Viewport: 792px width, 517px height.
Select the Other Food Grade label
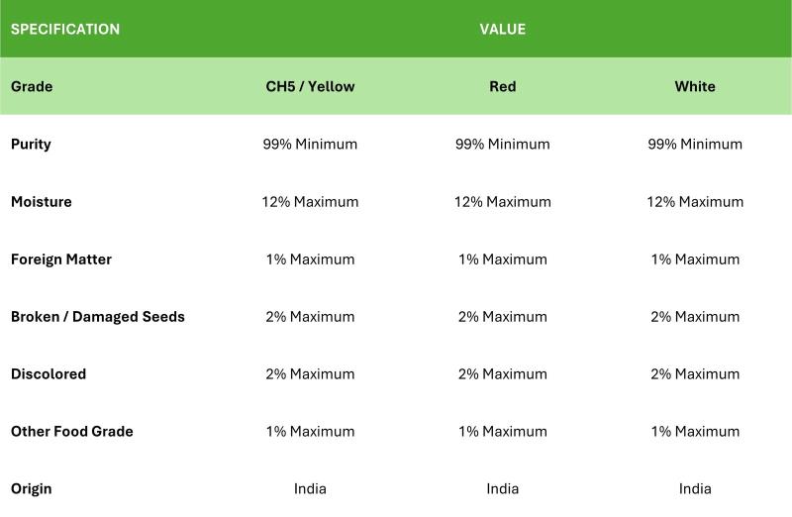coord(72,432)
